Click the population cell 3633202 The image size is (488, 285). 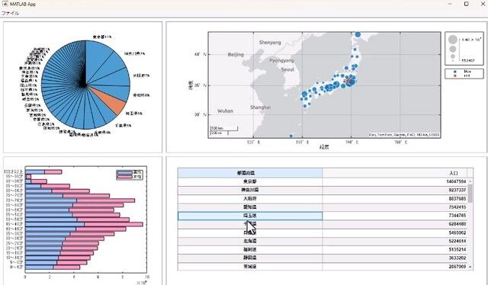(395, 258)
